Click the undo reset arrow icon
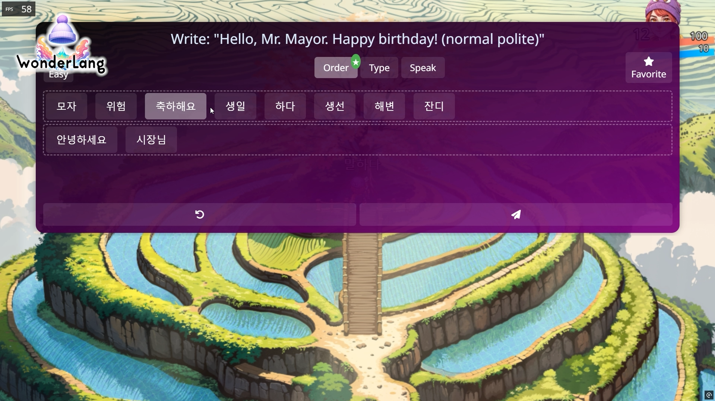 [x=200, y=214]
